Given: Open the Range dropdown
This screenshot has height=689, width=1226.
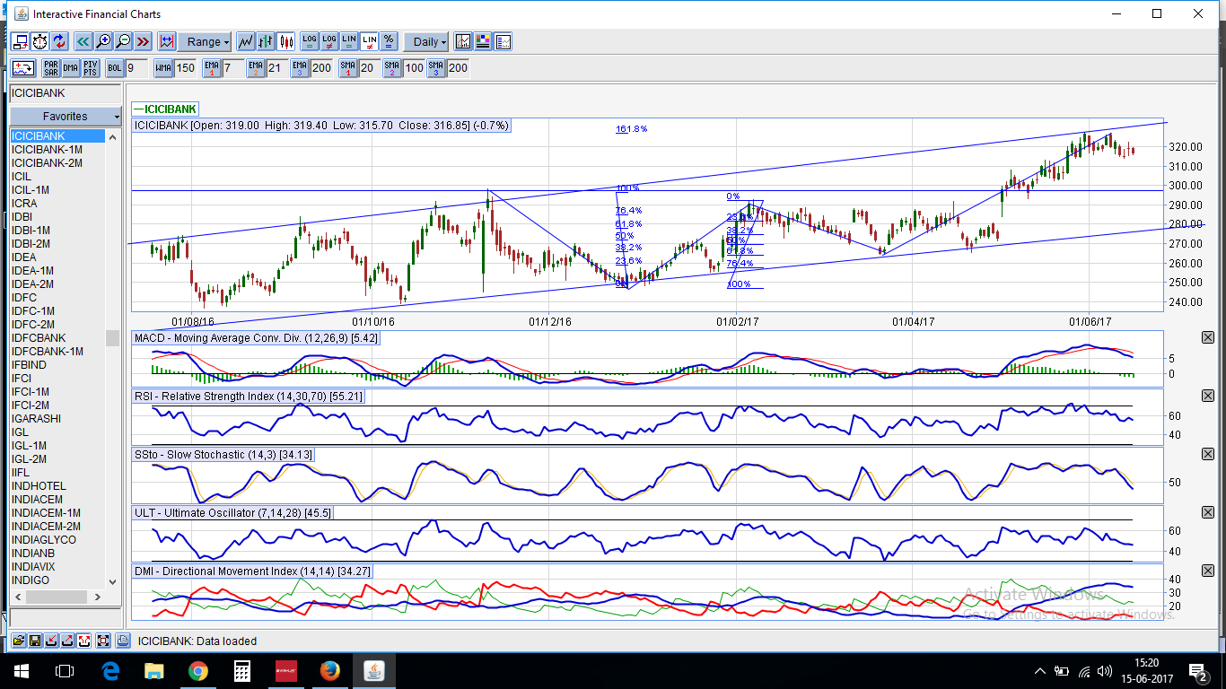Looking at the screenshot, I should click(x=205, y=41).
